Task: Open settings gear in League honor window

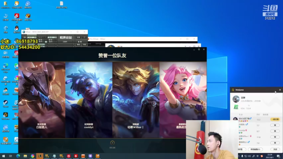Action: tap(199, 49)
